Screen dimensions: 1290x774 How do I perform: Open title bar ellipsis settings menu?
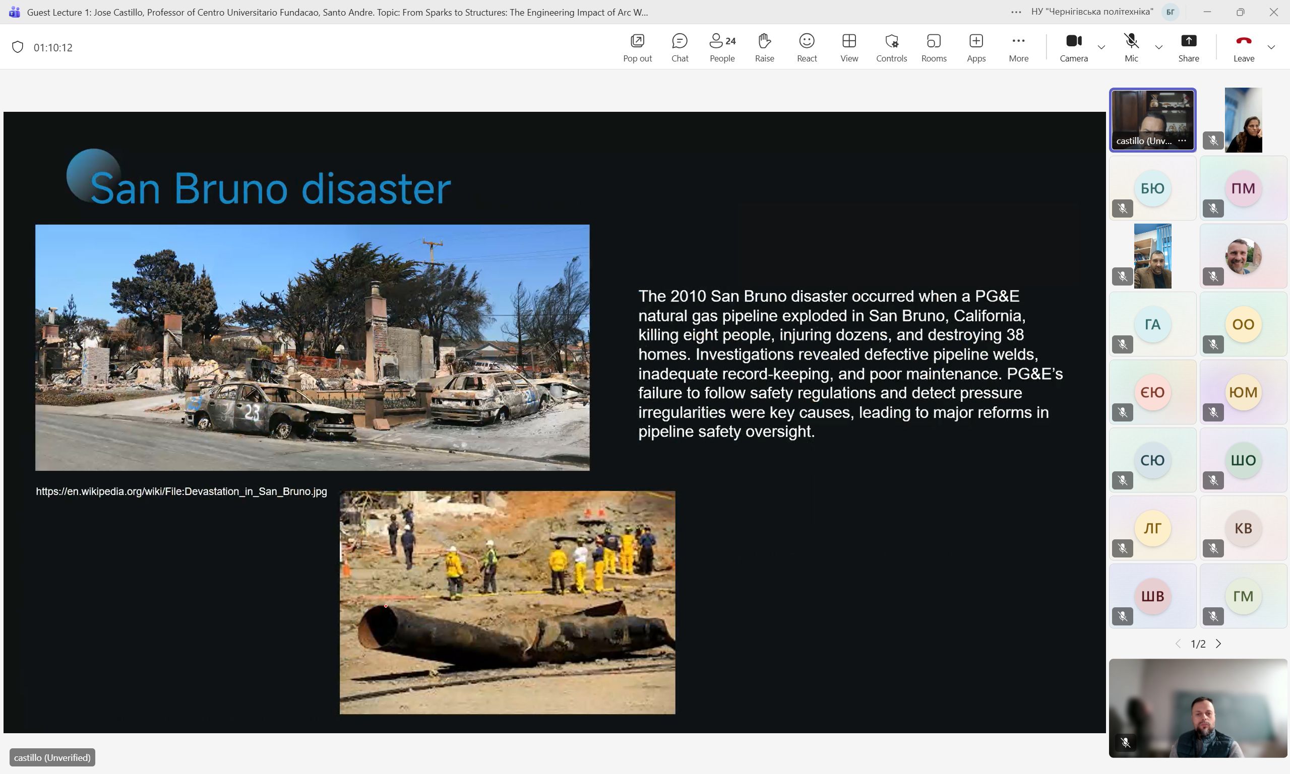coord(1015,12)
